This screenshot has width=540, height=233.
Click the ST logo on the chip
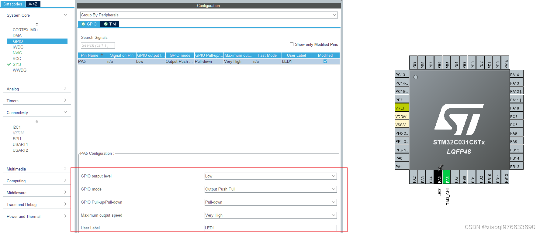click(459, 120)
